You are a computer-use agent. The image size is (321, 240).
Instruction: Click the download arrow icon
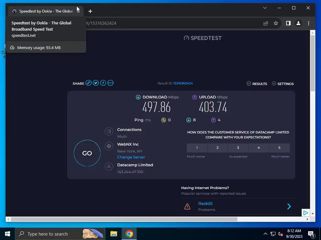[x=138, y=97]
